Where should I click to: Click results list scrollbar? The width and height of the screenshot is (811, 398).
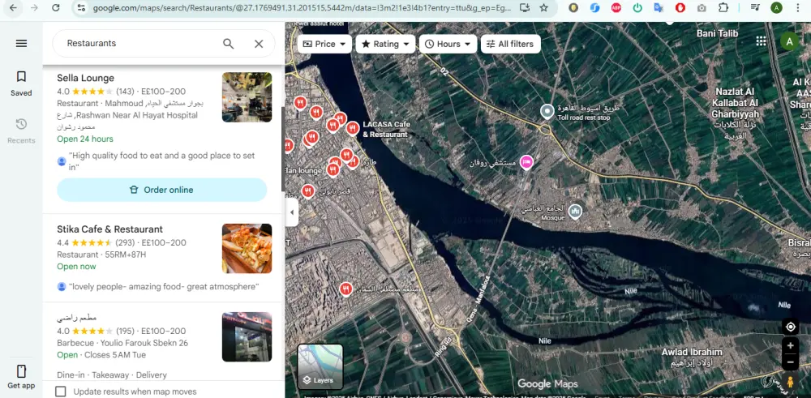tap(282, 150)
